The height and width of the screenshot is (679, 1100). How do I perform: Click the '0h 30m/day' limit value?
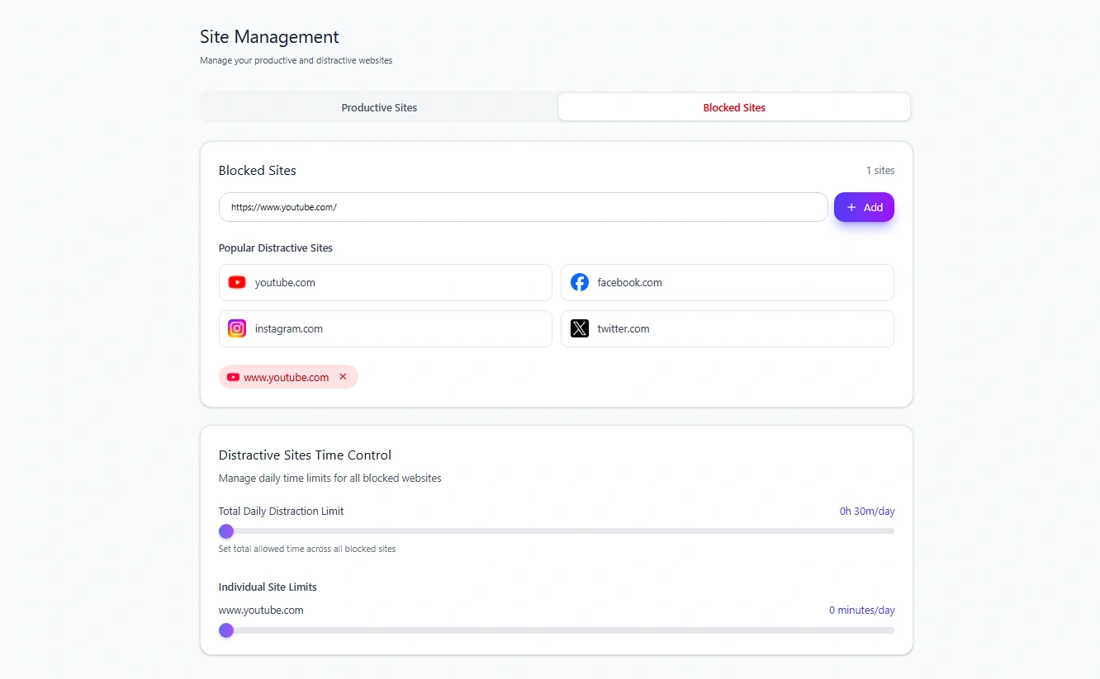tap(867, 512)
